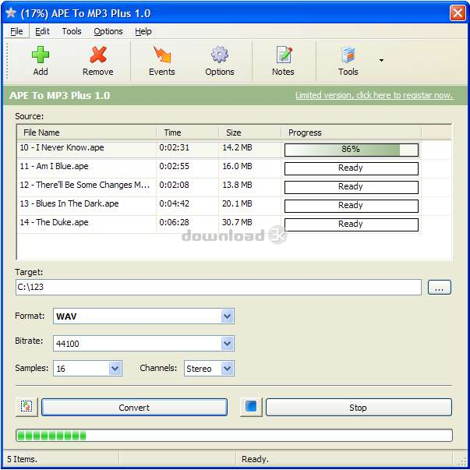
Task: Click the 86% progress bar
Action: [351, 150]
